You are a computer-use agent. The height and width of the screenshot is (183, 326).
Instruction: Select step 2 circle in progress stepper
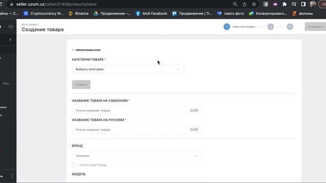(270, 26)
